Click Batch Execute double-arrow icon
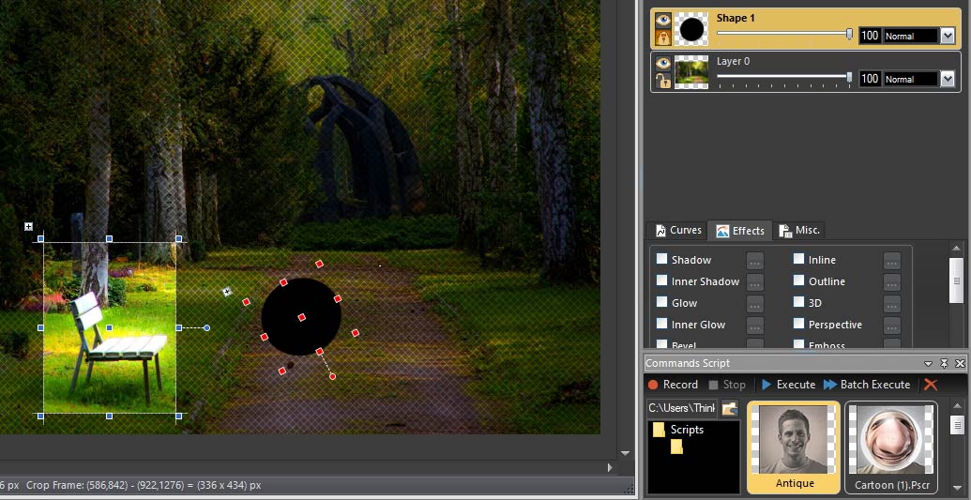The width and height of the screenshot is (971, 500). pyautogui.click(x=830, y=385)
